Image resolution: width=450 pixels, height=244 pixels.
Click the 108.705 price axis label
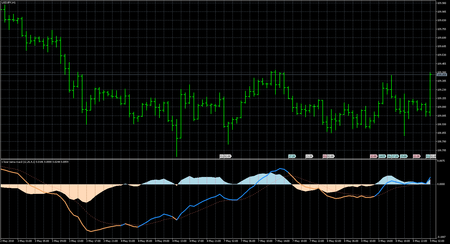point(442,150)
